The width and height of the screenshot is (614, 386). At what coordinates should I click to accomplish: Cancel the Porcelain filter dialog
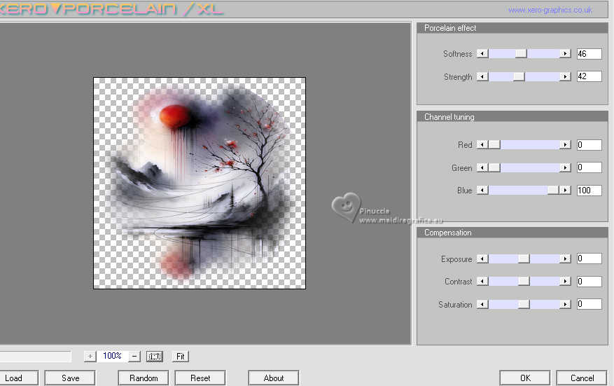[582, 378]
